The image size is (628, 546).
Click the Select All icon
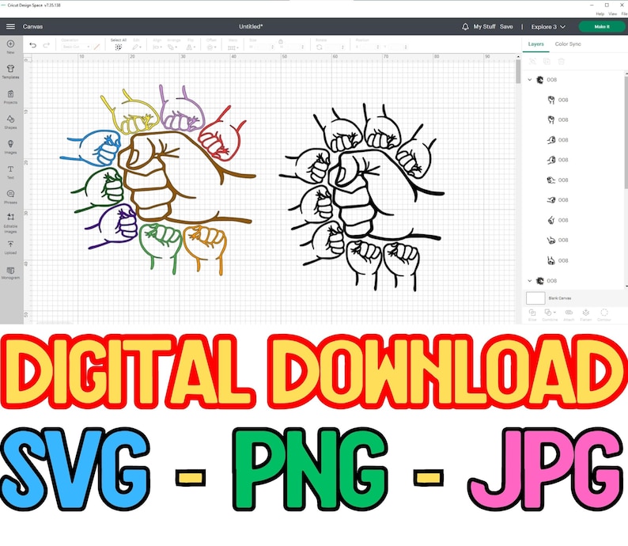tap(119, 47)
